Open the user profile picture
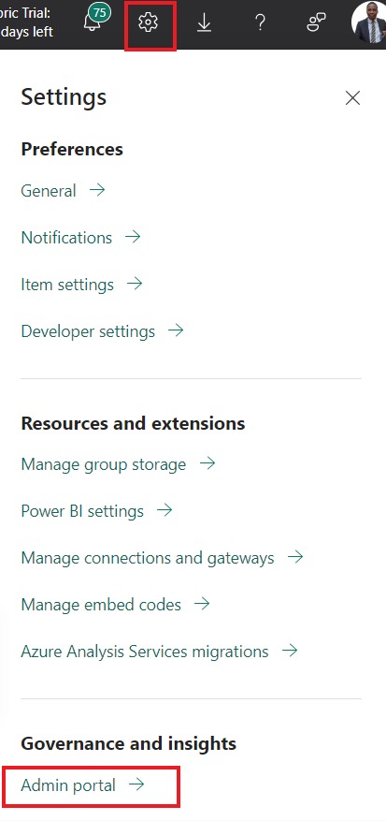 coord(369,22)
